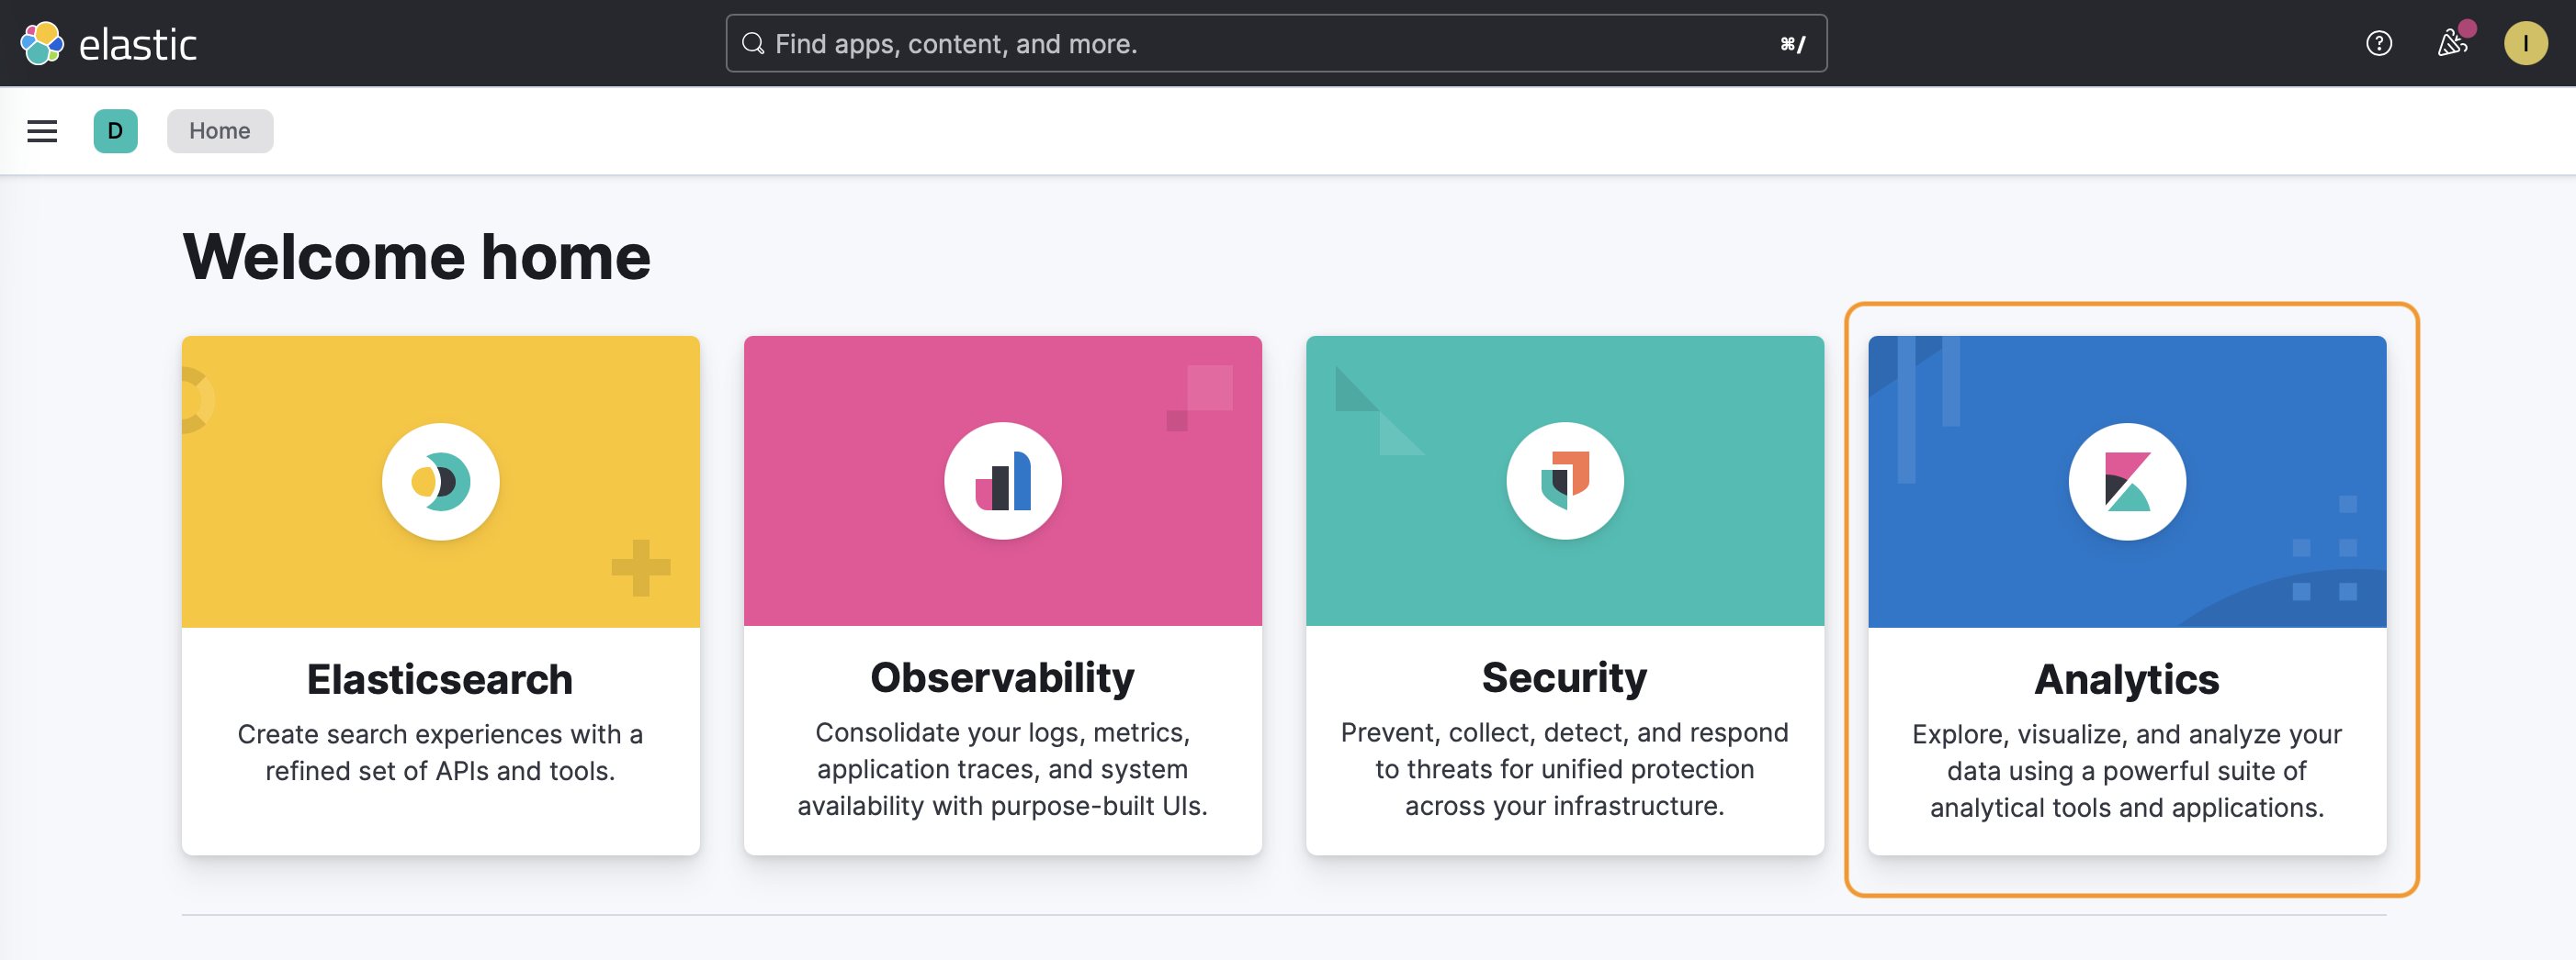Click the Kibana Analytics logo icon
The image size is (2576, 960).
tap(2126, 482)
